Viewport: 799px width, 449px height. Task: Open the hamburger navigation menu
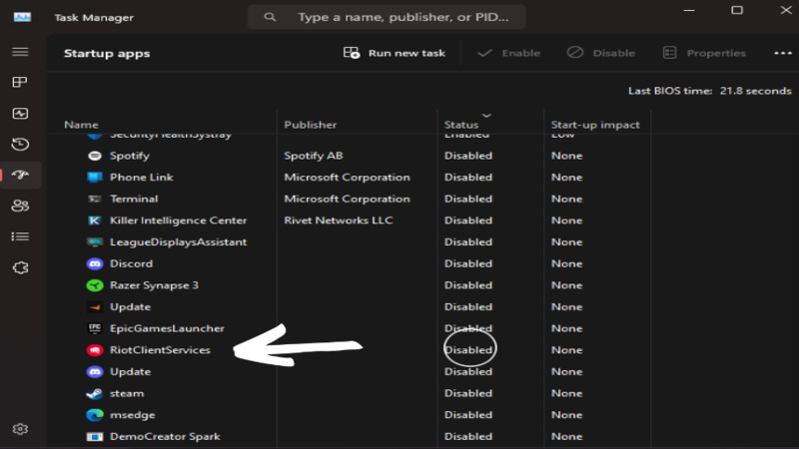click(20, 52)
